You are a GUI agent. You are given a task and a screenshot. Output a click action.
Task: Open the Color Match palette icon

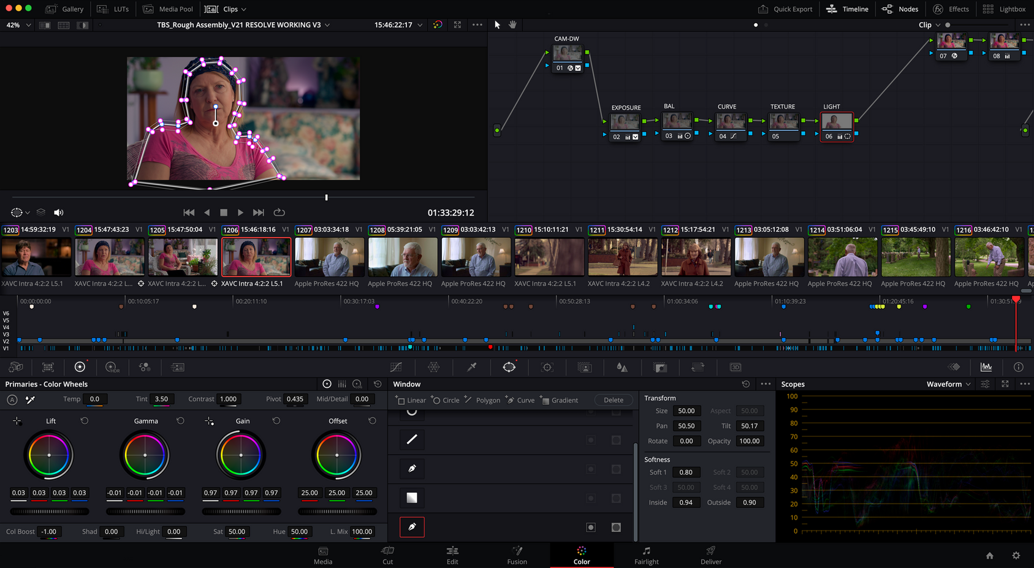tap(48, 367)
